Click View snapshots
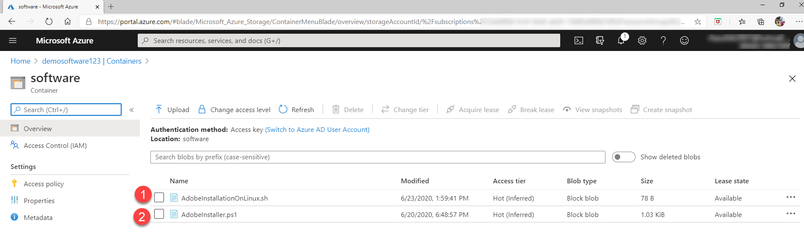The image size is (804, 249). pos(593,110)
